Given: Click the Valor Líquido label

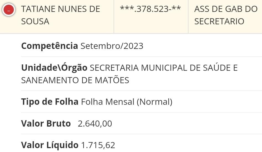Looking at the screenshot, I should [50, 145].
